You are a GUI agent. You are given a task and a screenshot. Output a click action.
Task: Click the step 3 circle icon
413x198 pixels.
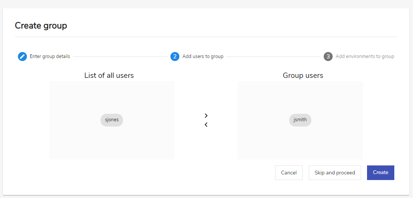328,57
